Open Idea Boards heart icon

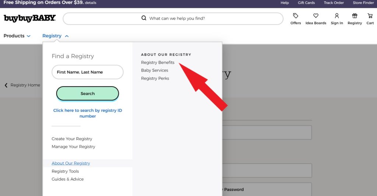(x=316, y=16)
